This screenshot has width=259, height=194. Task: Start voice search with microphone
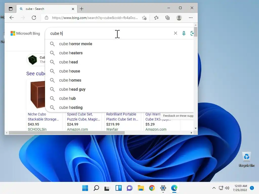point(184,33)
